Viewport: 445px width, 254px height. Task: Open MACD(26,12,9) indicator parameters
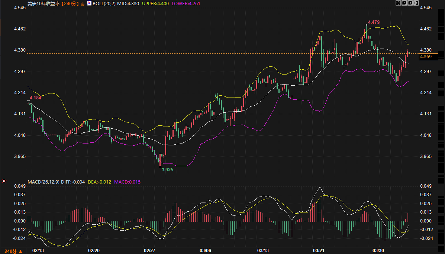43,182
